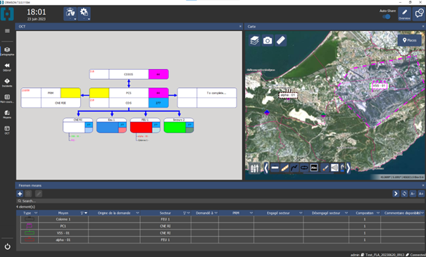
Task: Refresh the firemen means table
Action: (x=404, y=194)
